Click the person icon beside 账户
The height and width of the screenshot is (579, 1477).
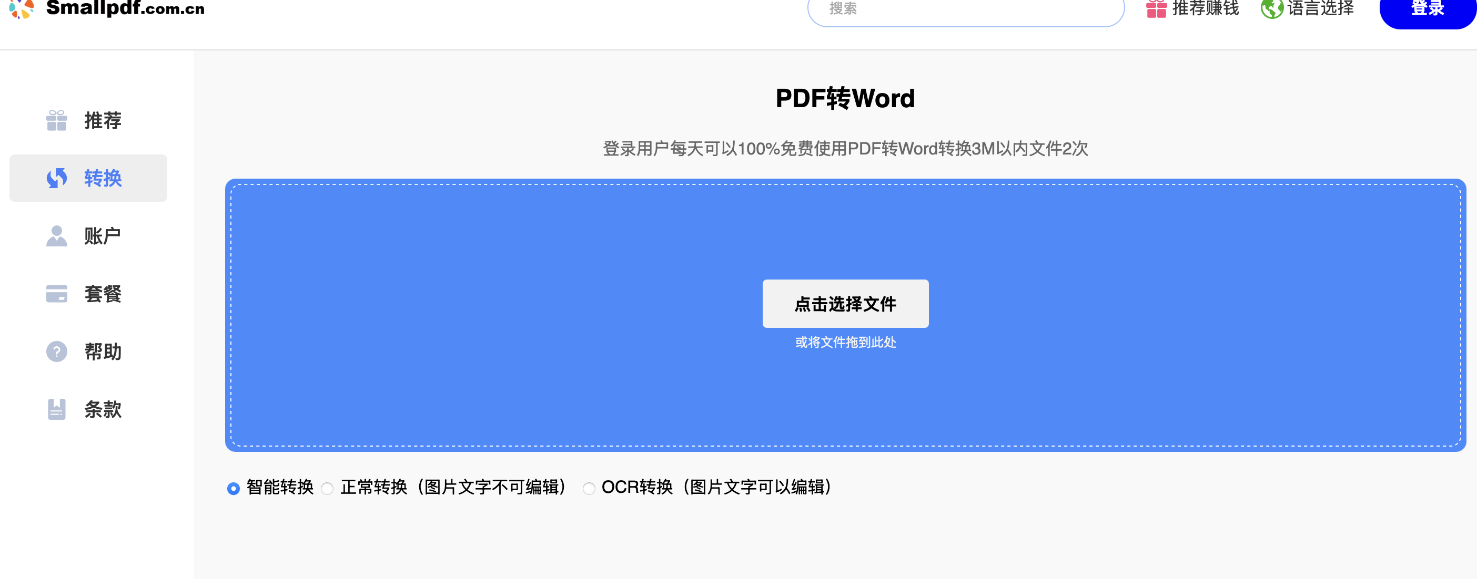pyautogui.click(x=57, y=236)
